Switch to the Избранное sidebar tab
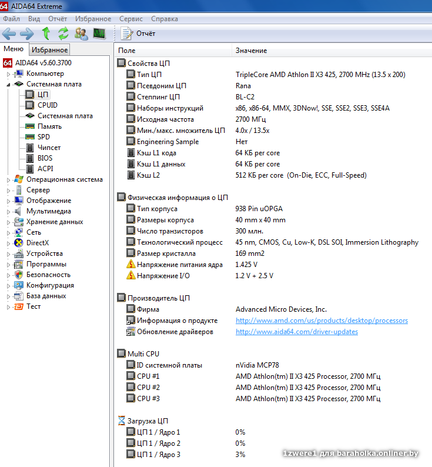The width and height of the screenshot is (432, 467). point(50,50)
